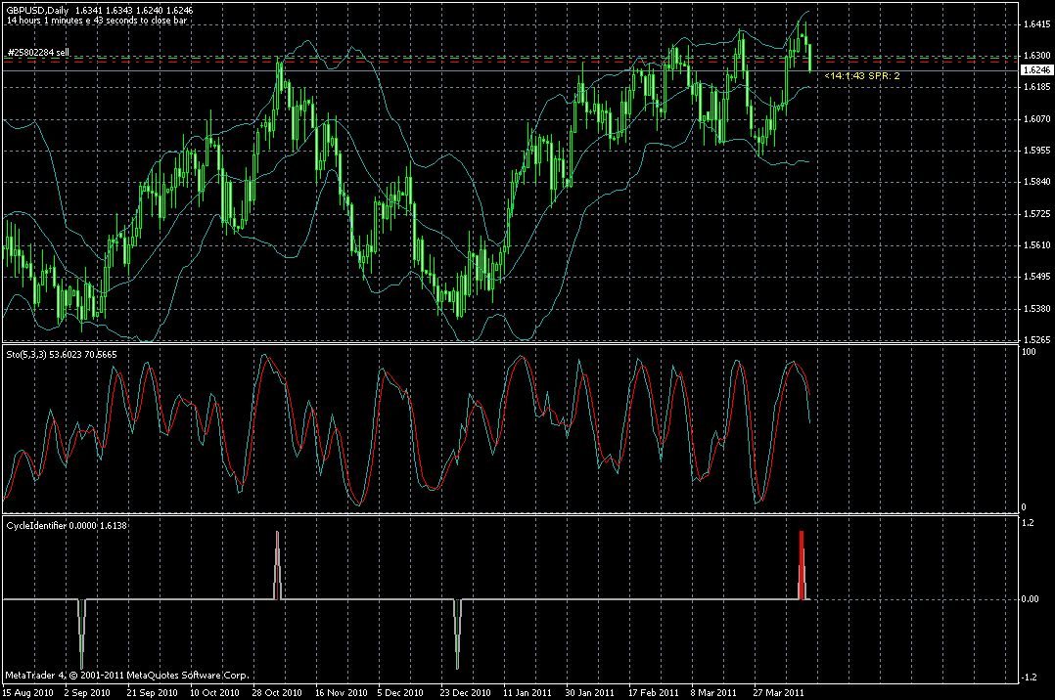Image resolution: width=1055 pixels, height=700 pixels.
Task: Click the "27 Mar 2011" date label
Action: (x=778, y=692)
